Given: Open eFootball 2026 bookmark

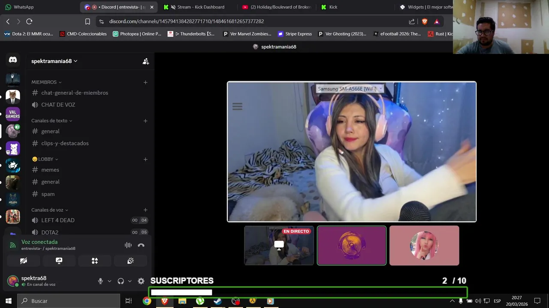Looking at the screenshot, I should tap(397, 34).
